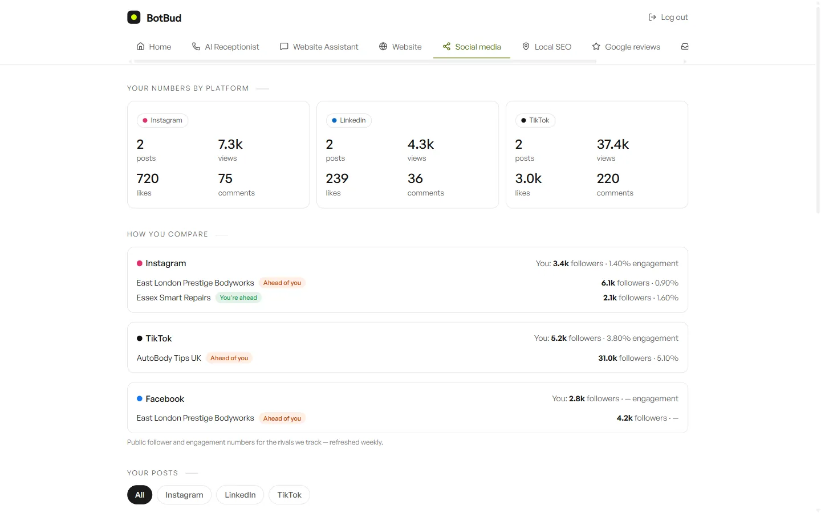The image size is (821, 513).
Task: Open the Local SEO tab
Action: (x=547, y=47)
